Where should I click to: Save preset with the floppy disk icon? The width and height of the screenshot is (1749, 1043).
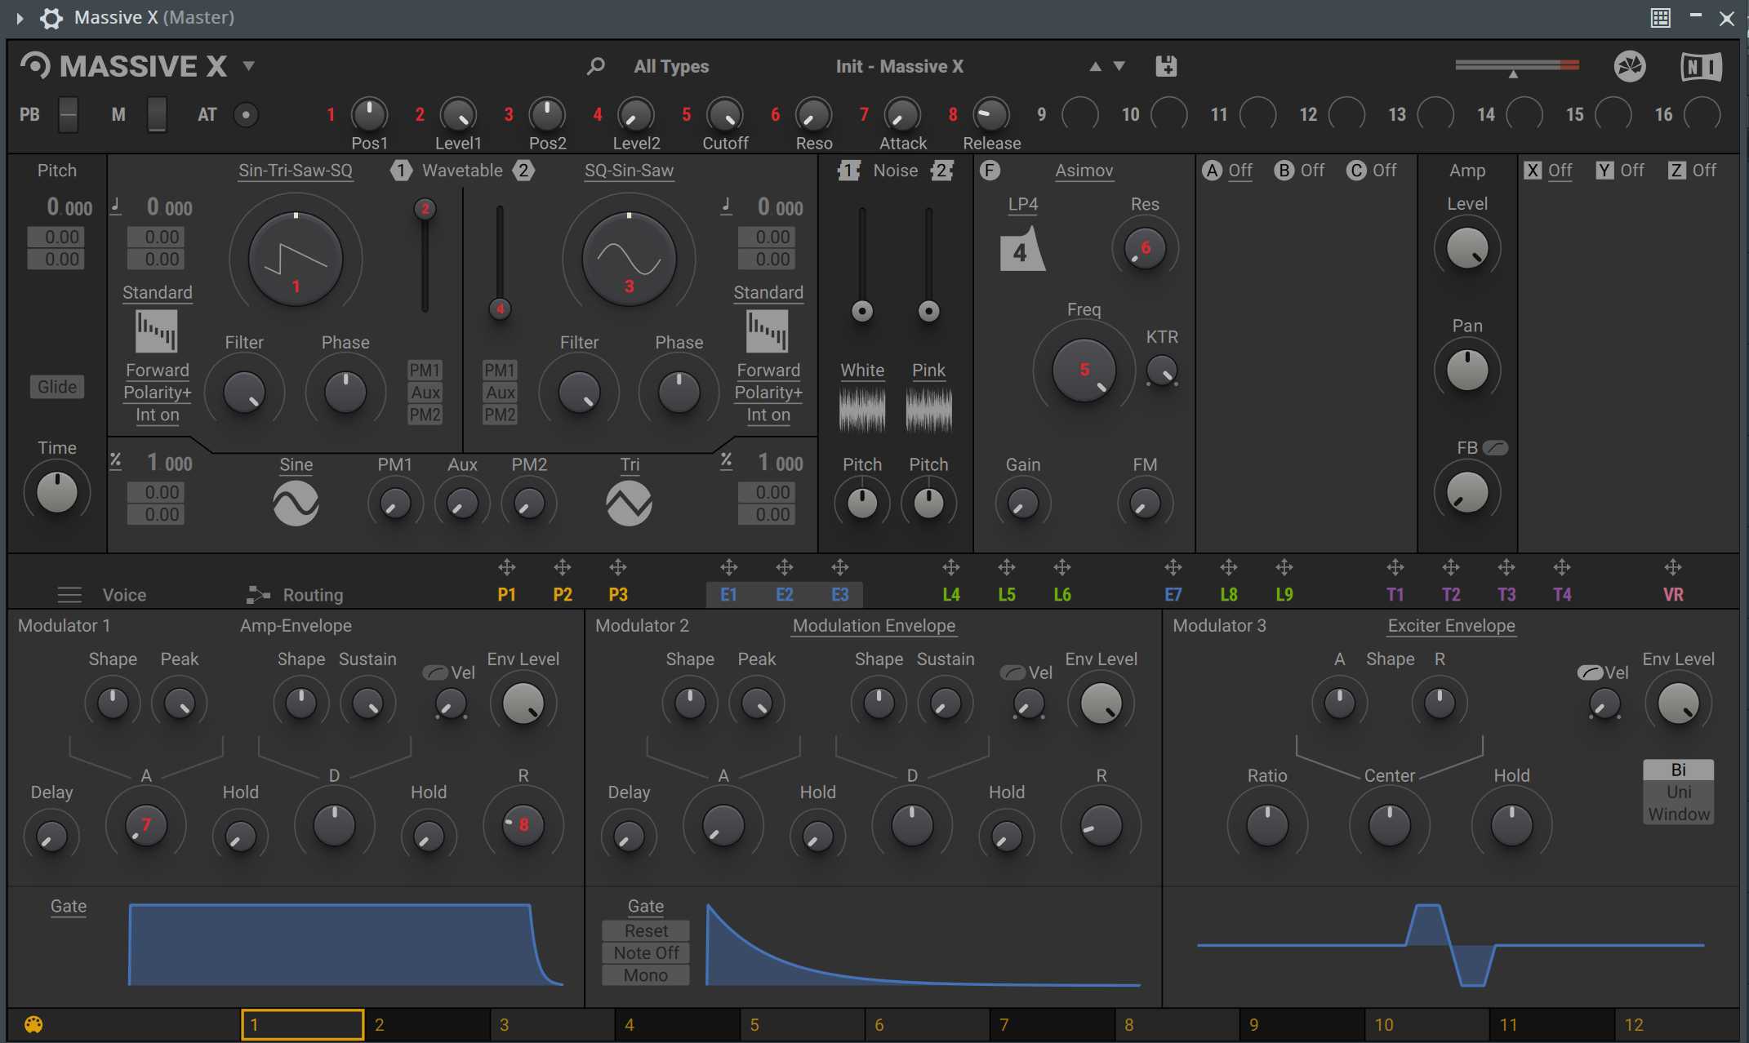pyautogui.click(x=1166, y=66)
